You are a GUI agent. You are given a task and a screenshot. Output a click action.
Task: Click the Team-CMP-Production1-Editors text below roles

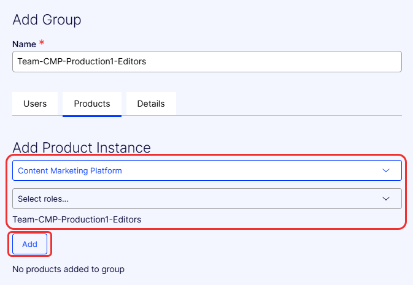pos(77,219)
